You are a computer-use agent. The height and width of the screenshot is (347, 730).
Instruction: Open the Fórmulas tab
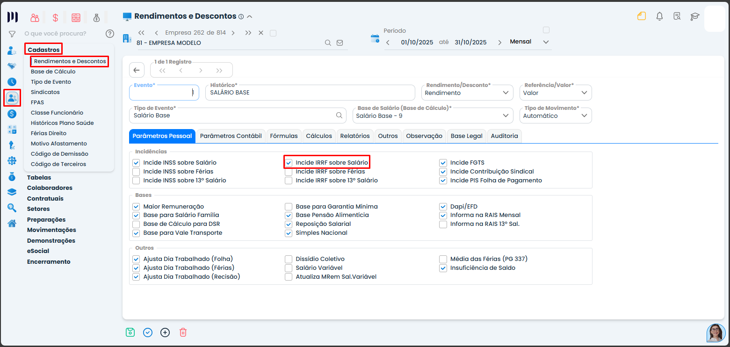[284, 136]
